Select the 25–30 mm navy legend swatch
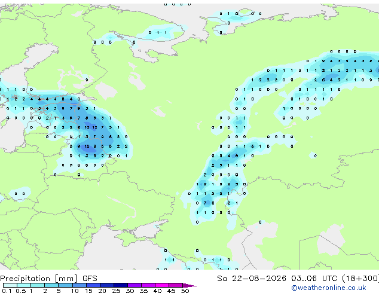 pos(120,285)
